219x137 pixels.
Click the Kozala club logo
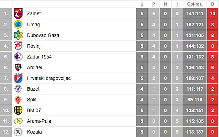tap(18, 132)
